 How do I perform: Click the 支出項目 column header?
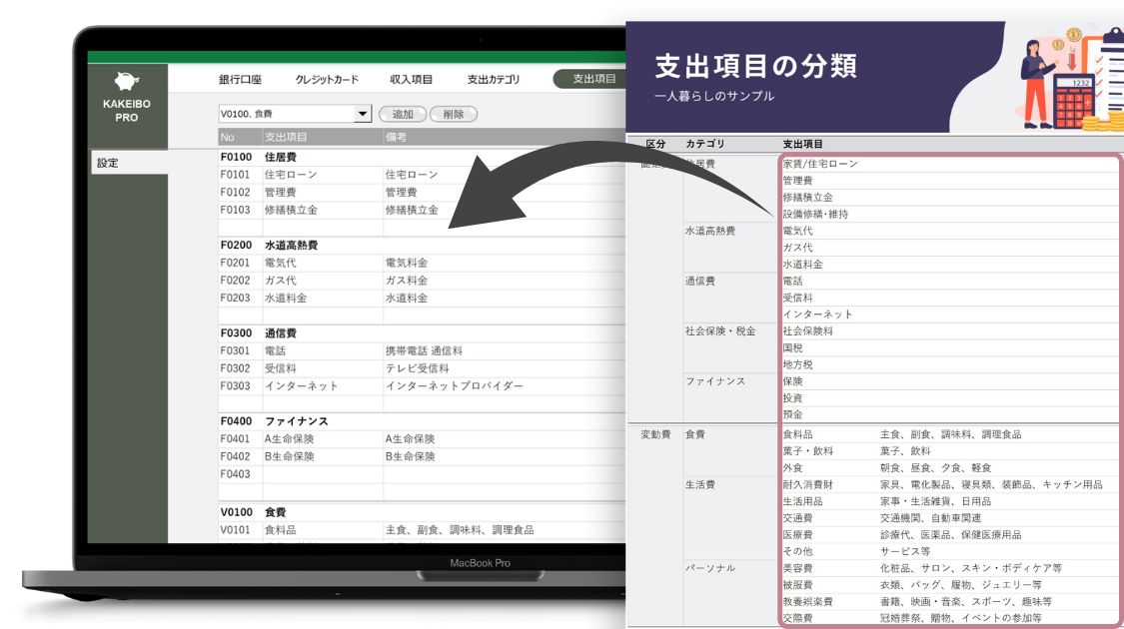(x=286, y=137)
